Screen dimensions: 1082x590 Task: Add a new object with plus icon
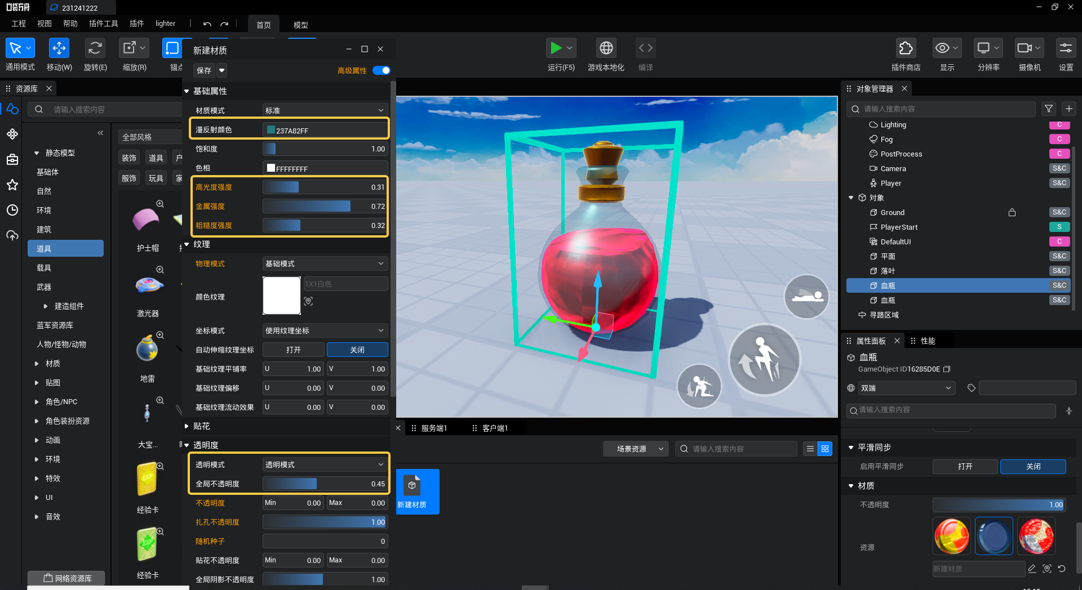tap(1069, 109)
